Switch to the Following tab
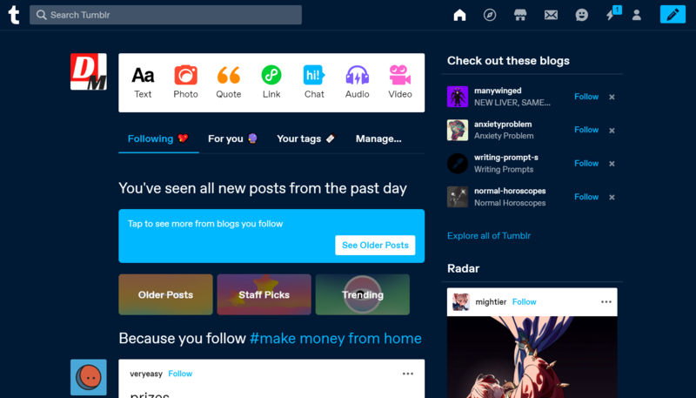The image size is (696, 398). 158,138
